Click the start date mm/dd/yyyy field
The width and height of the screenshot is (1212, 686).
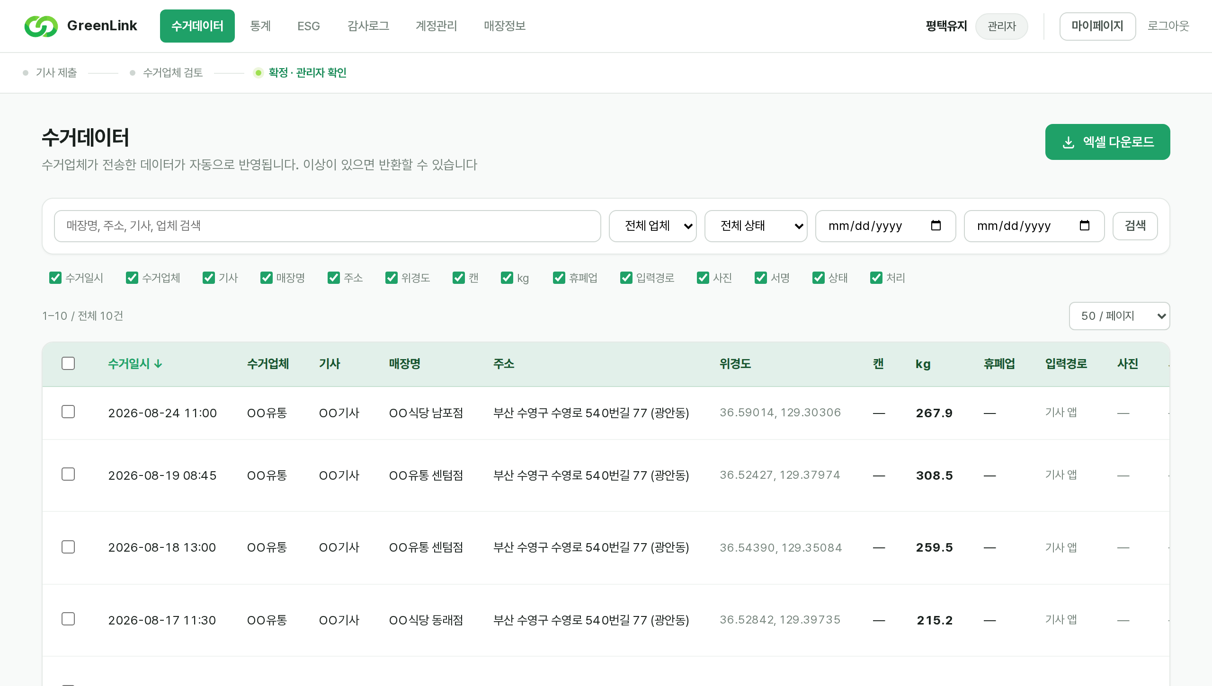point(886,226)
